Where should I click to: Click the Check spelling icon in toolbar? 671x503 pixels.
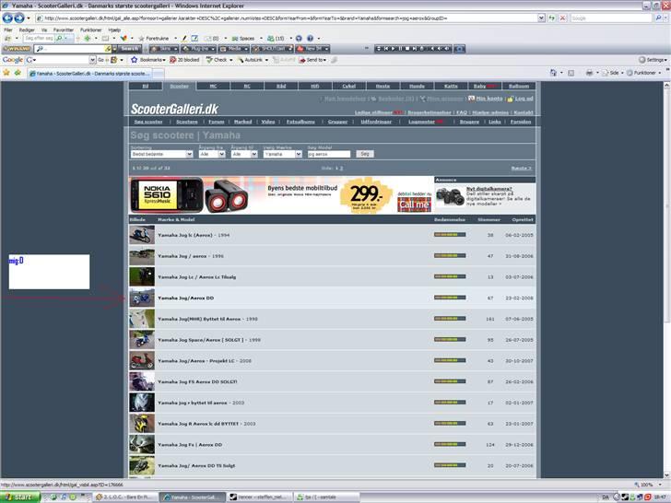tap(209, 59)
